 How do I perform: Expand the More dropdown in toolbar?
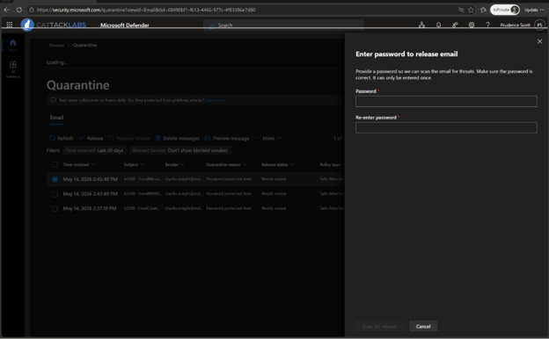(268, 139)
